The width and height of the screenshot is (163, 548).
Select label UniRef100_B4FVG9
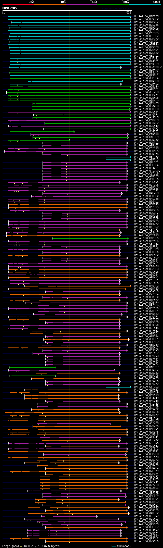[x=146, y=193]
